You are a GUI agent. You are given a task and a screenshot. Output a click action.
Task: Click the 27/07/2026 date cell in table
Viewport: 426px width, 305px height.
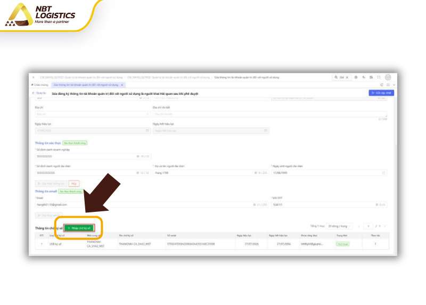(251, 244)
